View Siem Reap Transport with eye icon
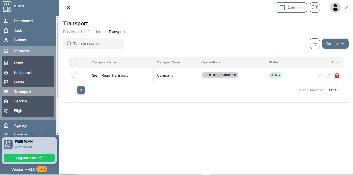The width and height of the screenshot is (353, 175). pos(320,75)
